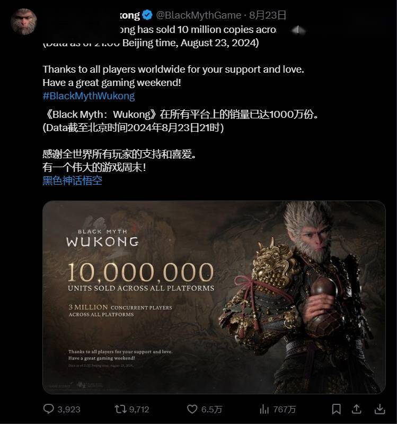The height and width of the screenshot is (424, 397).
Task: Click the 9,712 retweet count
Action: [x=139, y=409]
